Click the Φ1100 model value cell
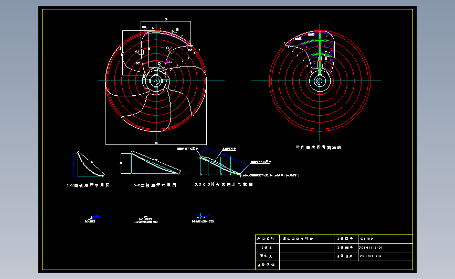 [x=385, y=239]
